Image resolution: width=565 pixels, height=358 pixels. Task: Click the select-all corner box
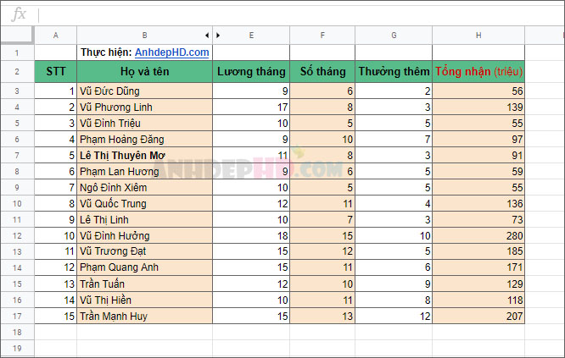pos(17,35)
